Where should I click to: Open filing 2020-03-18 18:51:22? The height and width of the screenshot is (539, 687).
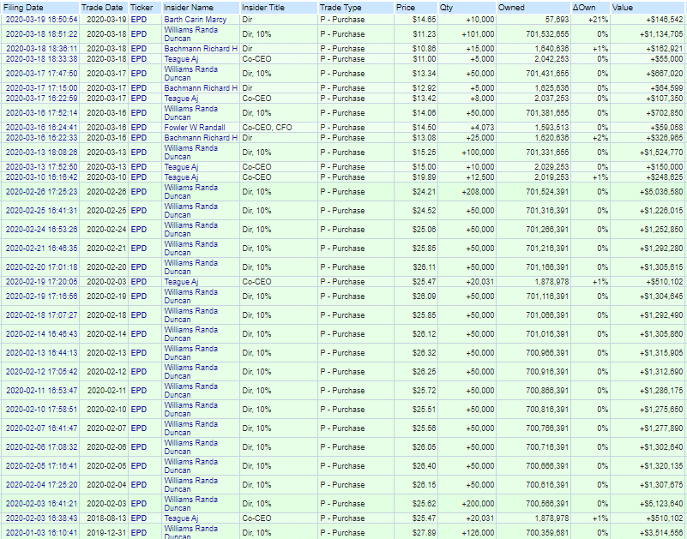(x=42, y=34)
